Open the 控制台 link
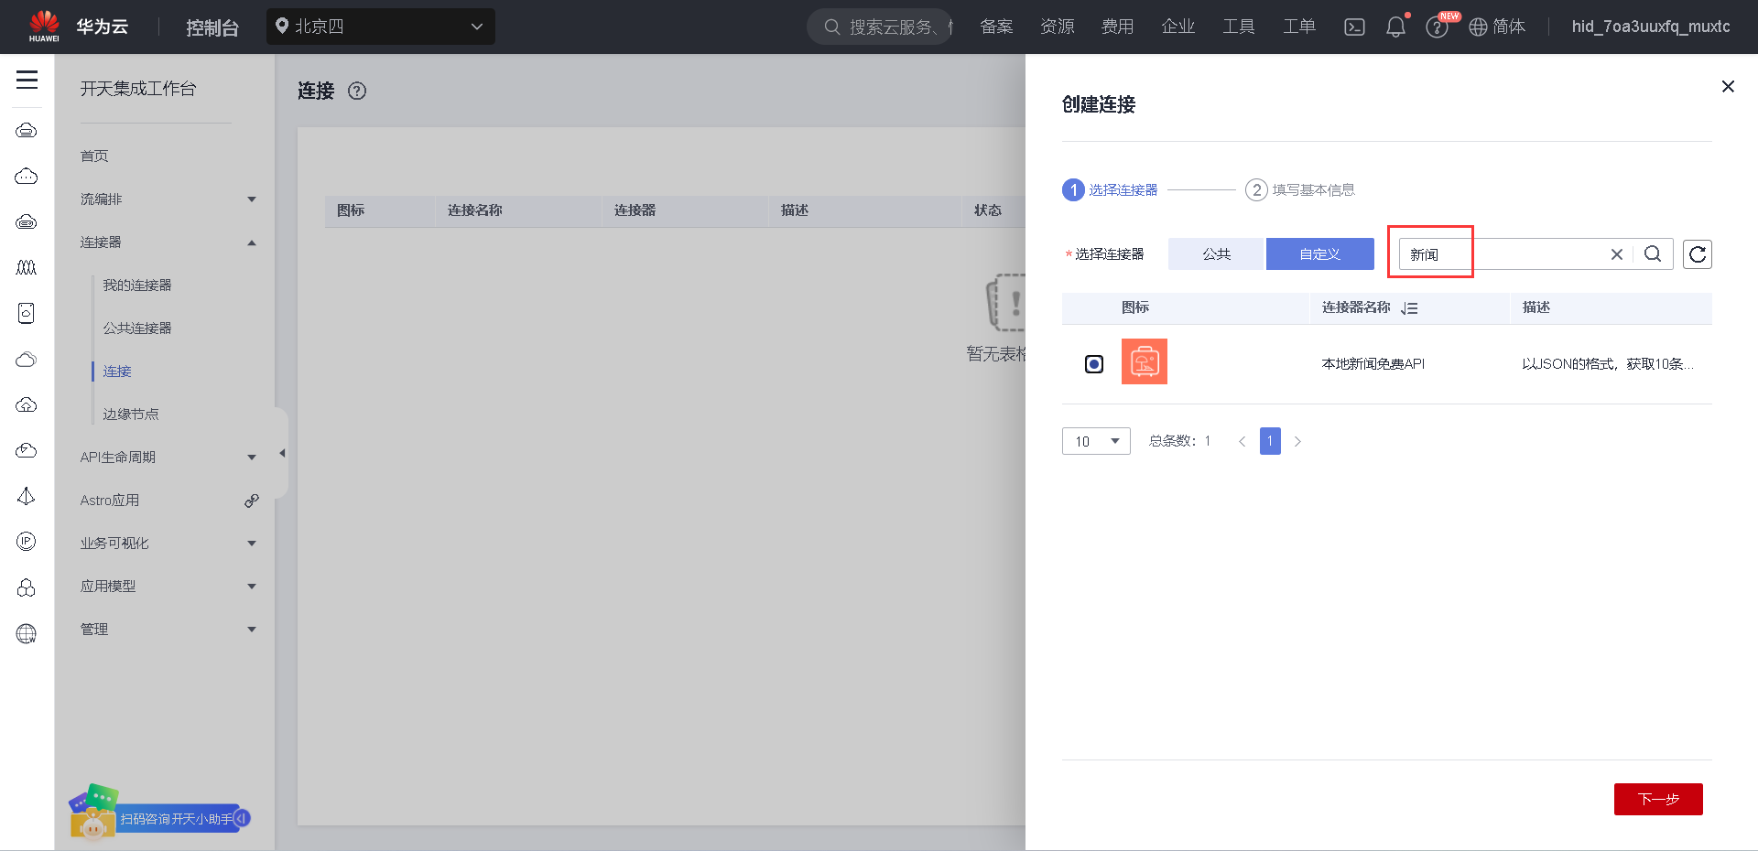Image resolution: width=1758 pixels, height=851 pixels. click(212, 27)
